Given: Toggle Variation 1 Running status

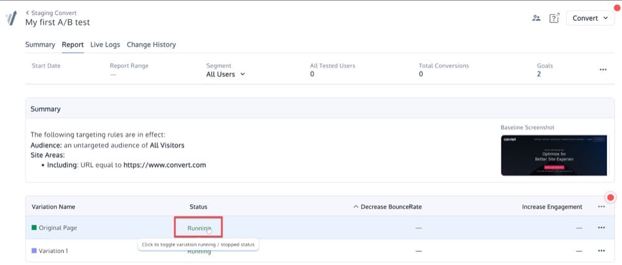Looking at the screenshot, I should [x=199, y=251].
